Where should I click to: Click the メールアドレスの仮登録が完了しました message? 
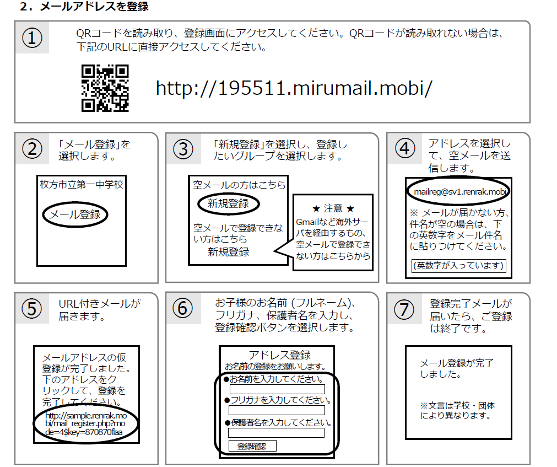[x=86, y=380]
